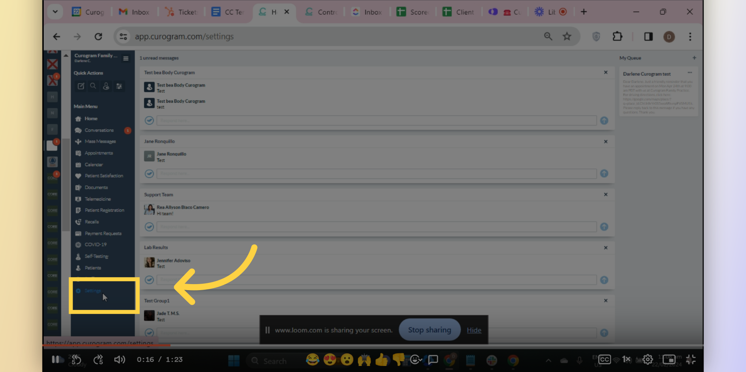
Task: Click the compose new message quick action
Action: 81,86
